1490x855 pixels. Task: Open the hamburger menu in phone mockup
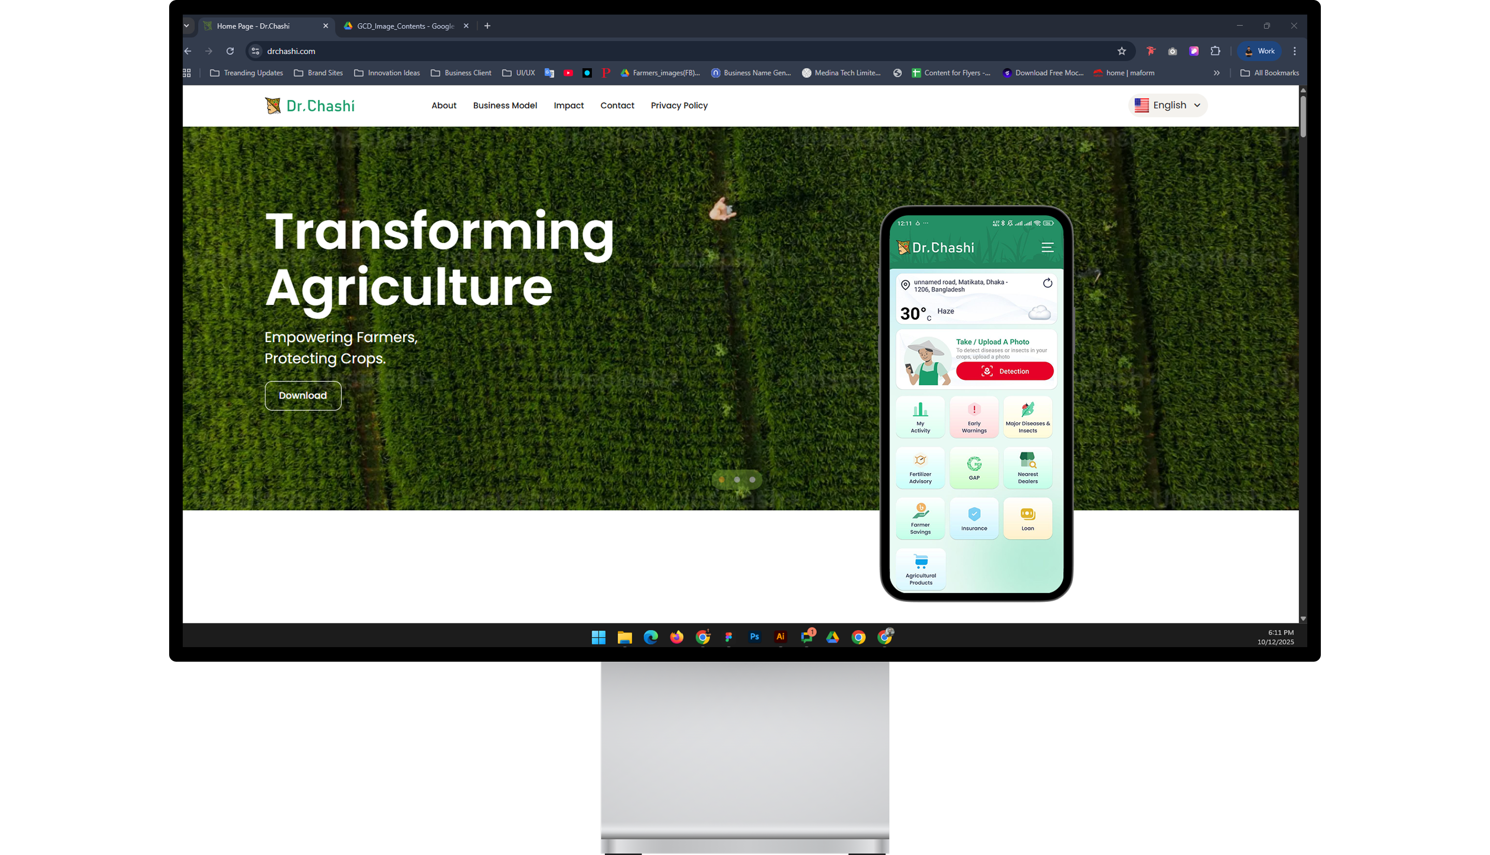[x=1048, y=247]
